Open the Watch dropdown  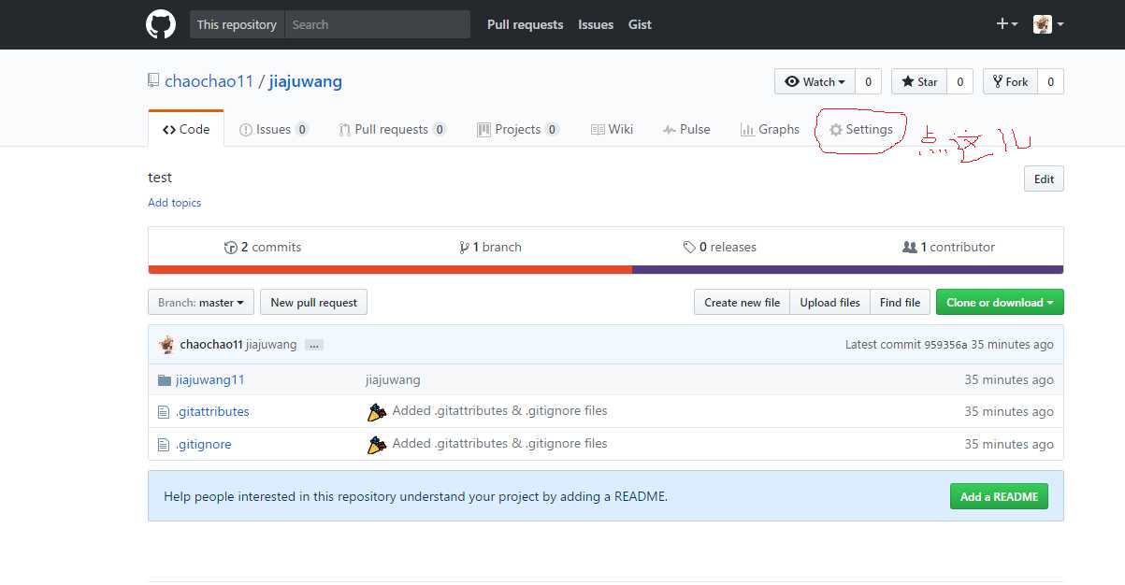pos(815,82)
